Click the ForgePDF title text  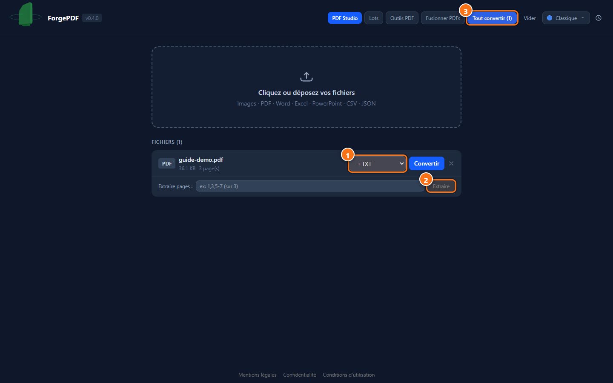[x=63, y=18]
